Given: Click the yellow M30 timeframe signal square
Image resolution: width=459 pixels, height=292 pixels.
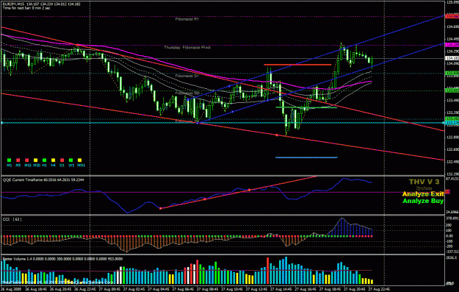Looking at the screenshot, I should click(x=35, y=160).
